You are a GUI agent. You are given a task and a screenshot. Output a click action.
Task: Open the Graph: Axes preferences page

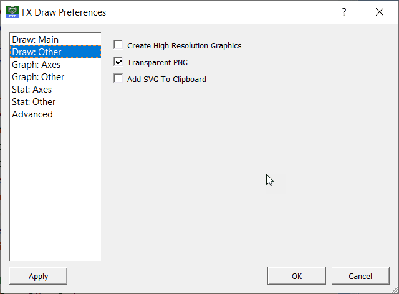[x=55, y=65]
